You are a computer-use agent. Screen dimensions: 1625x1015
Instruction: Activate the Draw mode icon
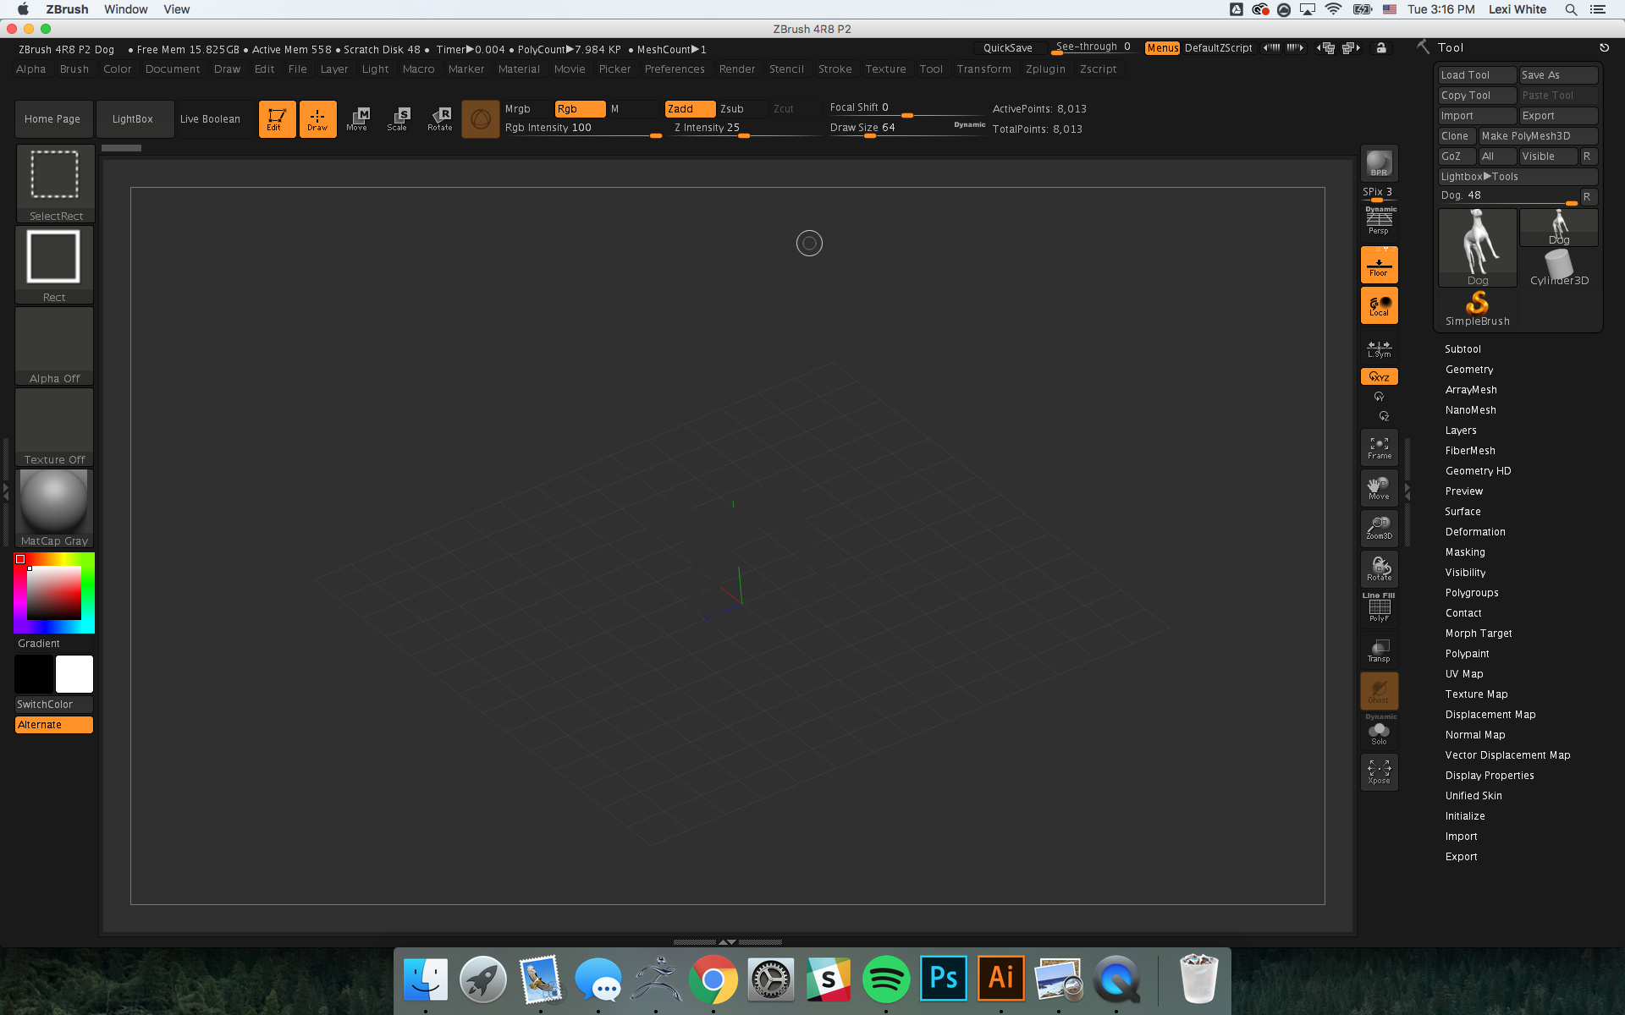[x=317, y=119]
